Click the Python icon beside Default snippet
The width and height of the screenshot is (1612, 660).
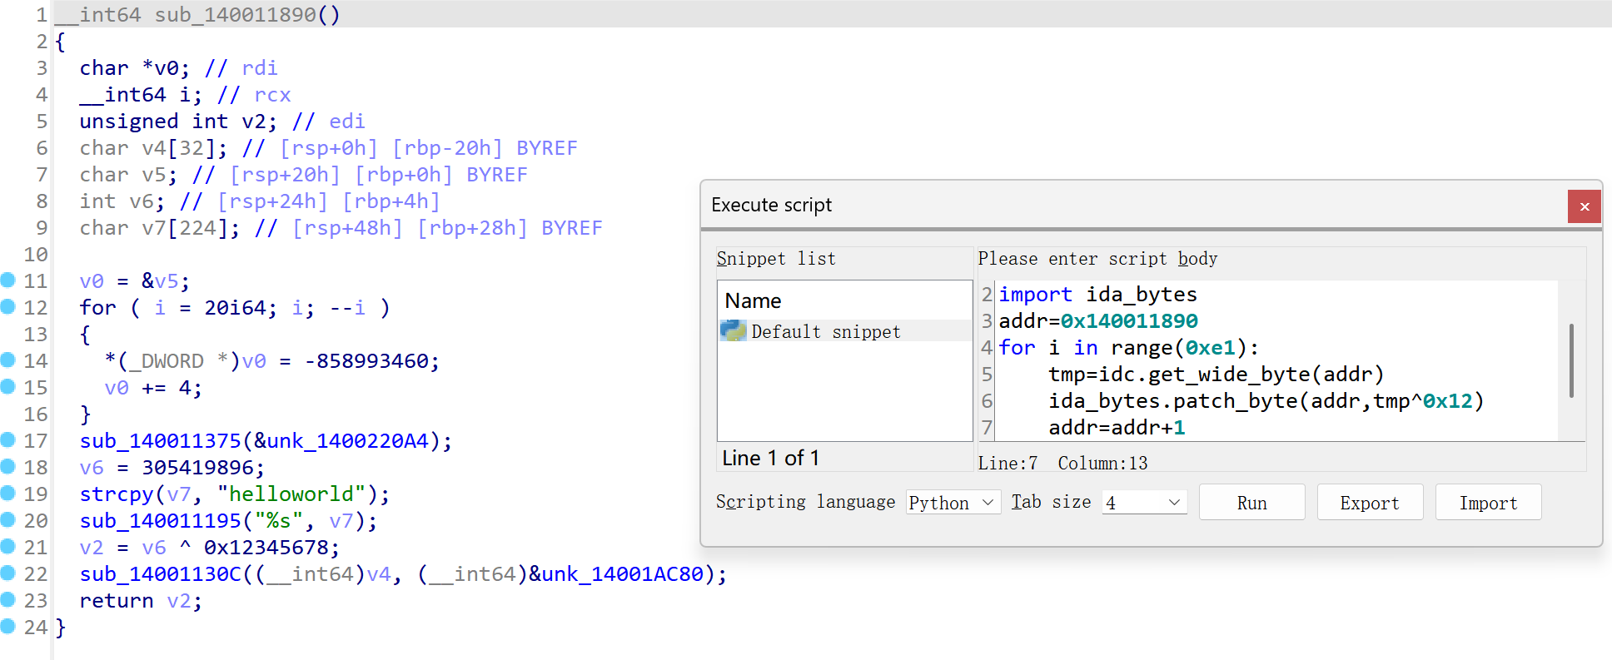point(733,331)
